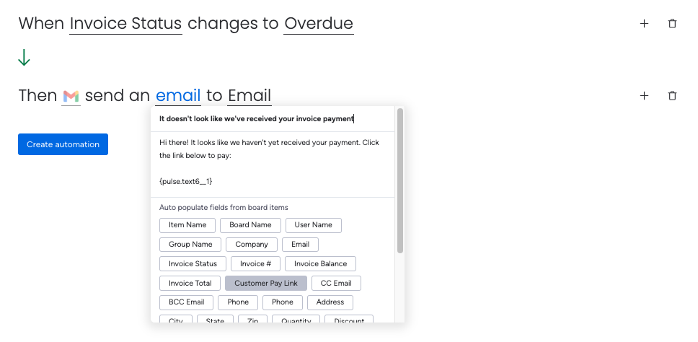This screenshot has width=698, height=342.
Task: Add a condition after the Invoice Status trigger
Action: pos(644,24)
